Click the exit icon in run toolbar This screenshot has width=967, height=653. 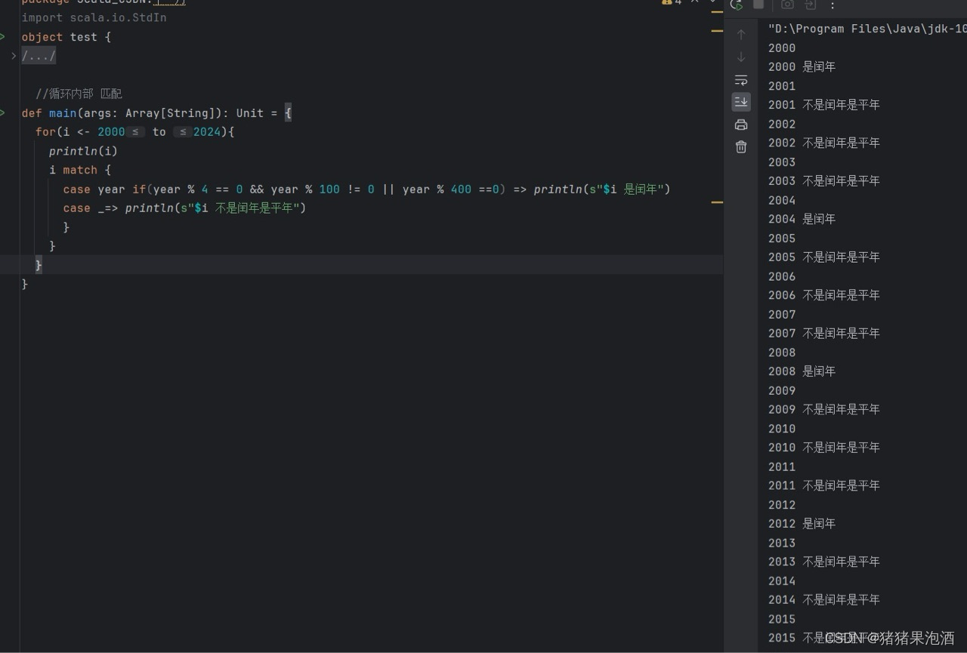coord(810,5)
